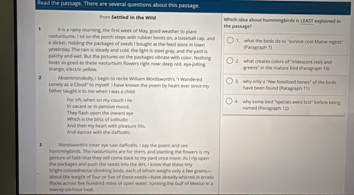Click the "Settled in the Wild" passage title
This screenshot has height=195, width=354.
coord(133,18)
